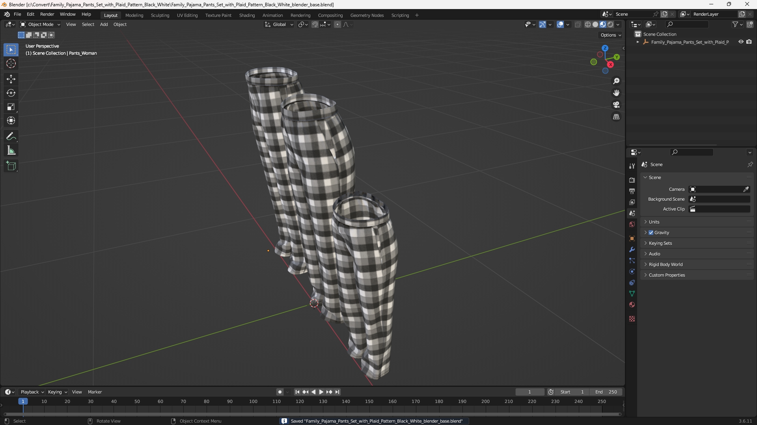
Task: Click the current frame field
Action: [x=530, y=392]
